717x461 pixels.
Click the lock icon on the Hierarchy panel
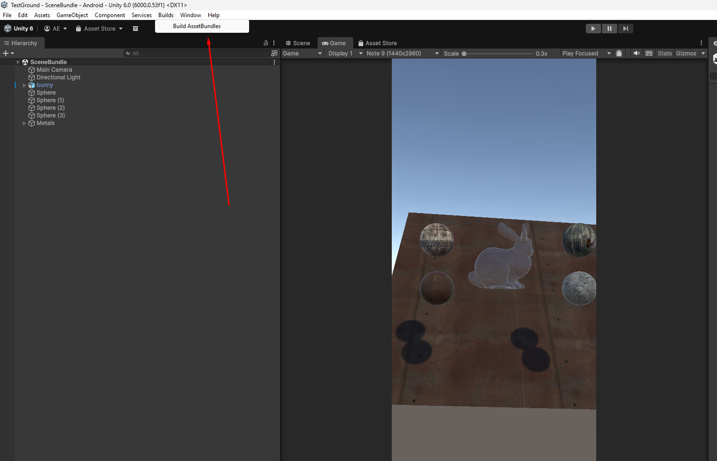(x=265, y=43)
